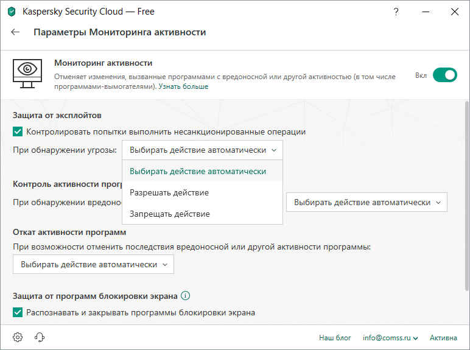This screenshot has width=470, height=350.
Task: Click the Защита от программ блокировки экрана heading
Action: click(x=95, y=296)
